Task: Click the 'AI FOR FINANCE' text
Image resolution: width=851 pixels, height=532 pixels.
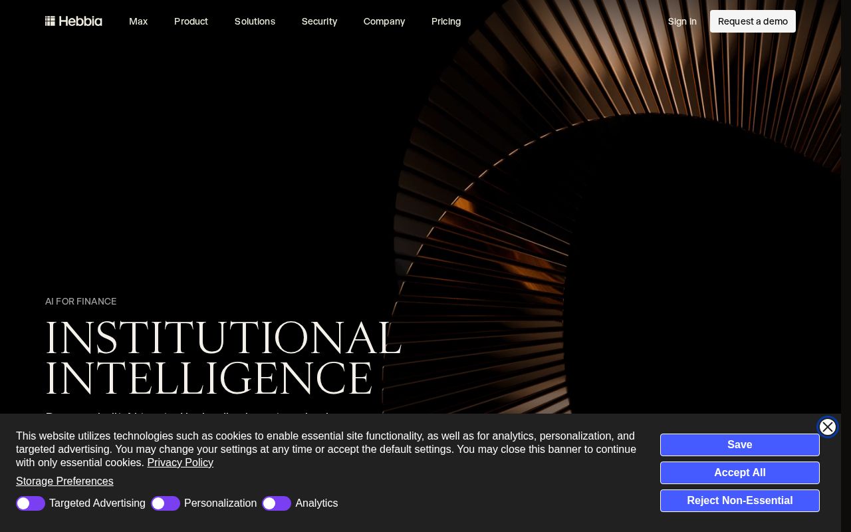Action: coord(81,301)
